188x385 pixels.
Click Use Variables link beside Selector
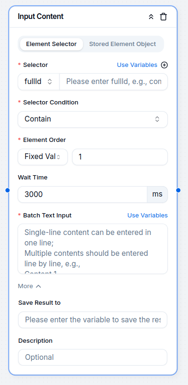pyautogui.click(x=137, y=65)
